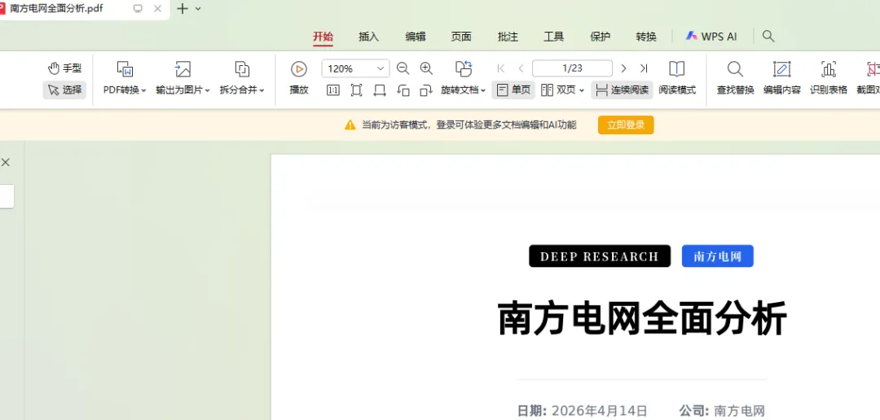The height and width of the screenshot is (420, 880).
Task: Rotate page counterclockwise icon
Action: [x=403, y=90]
